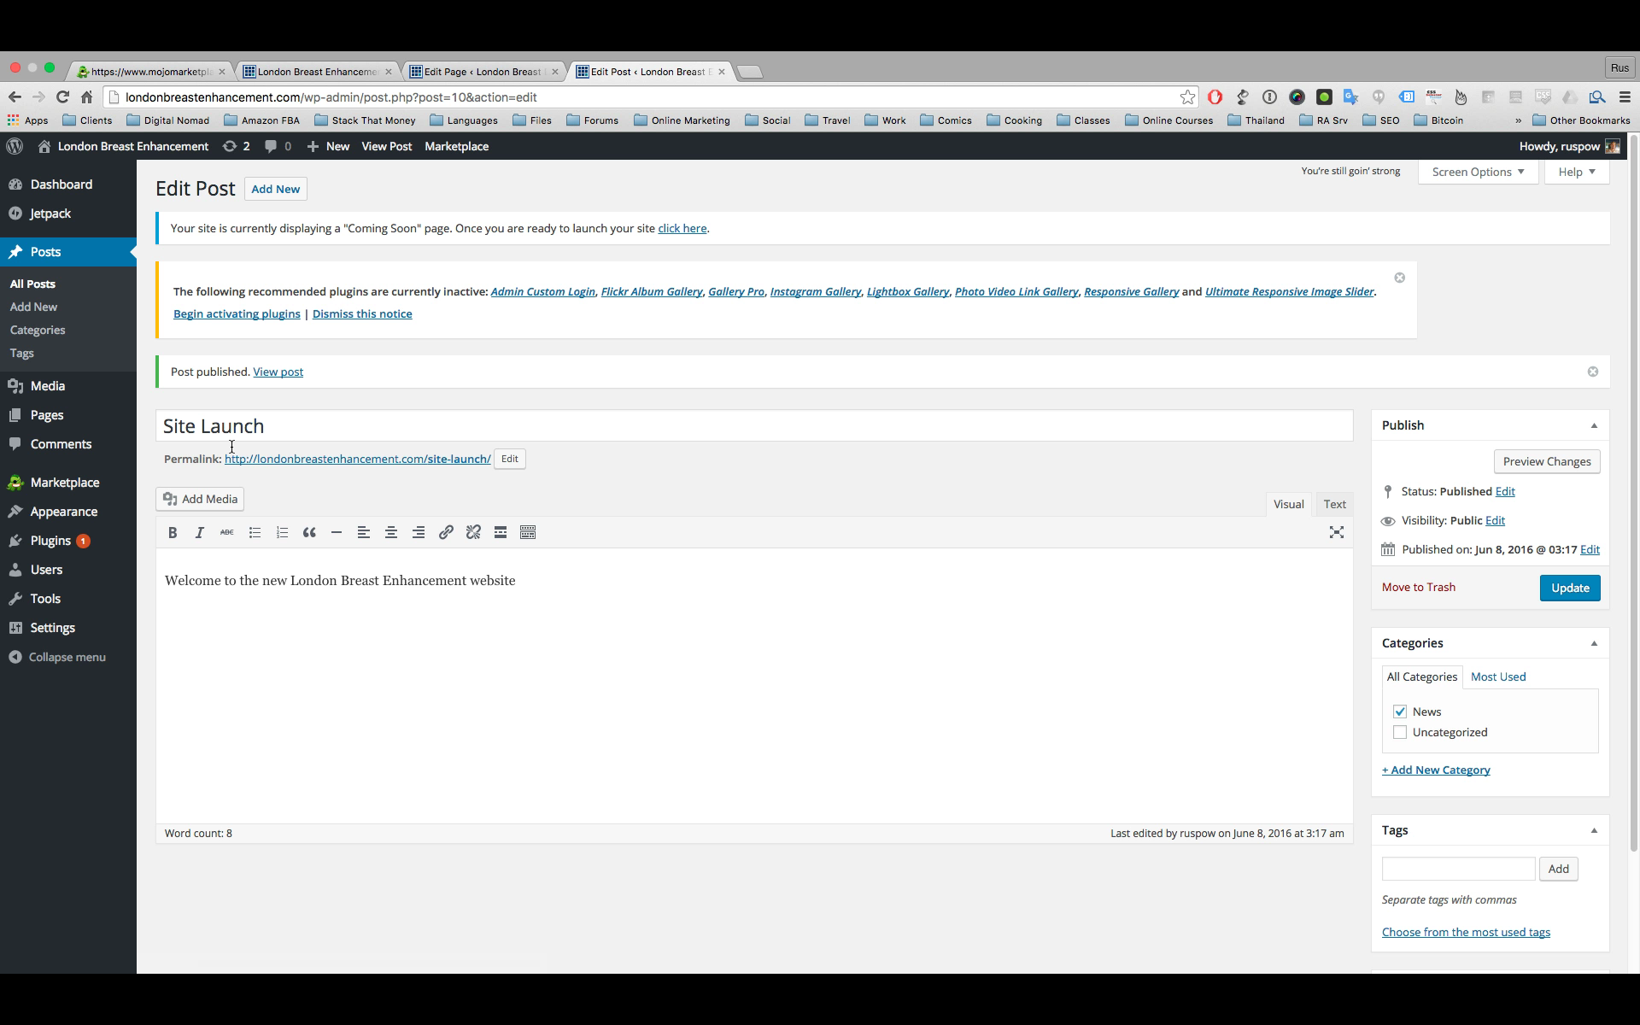Toggle Visual editor tab
1640x1025 pixels.
[1288, 503]
